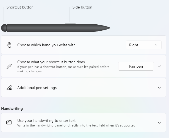Image resolution: width=169 pixels, height=138 pixels.
Task: Click the 'Side button' label above pen
Action: (82, 7)
